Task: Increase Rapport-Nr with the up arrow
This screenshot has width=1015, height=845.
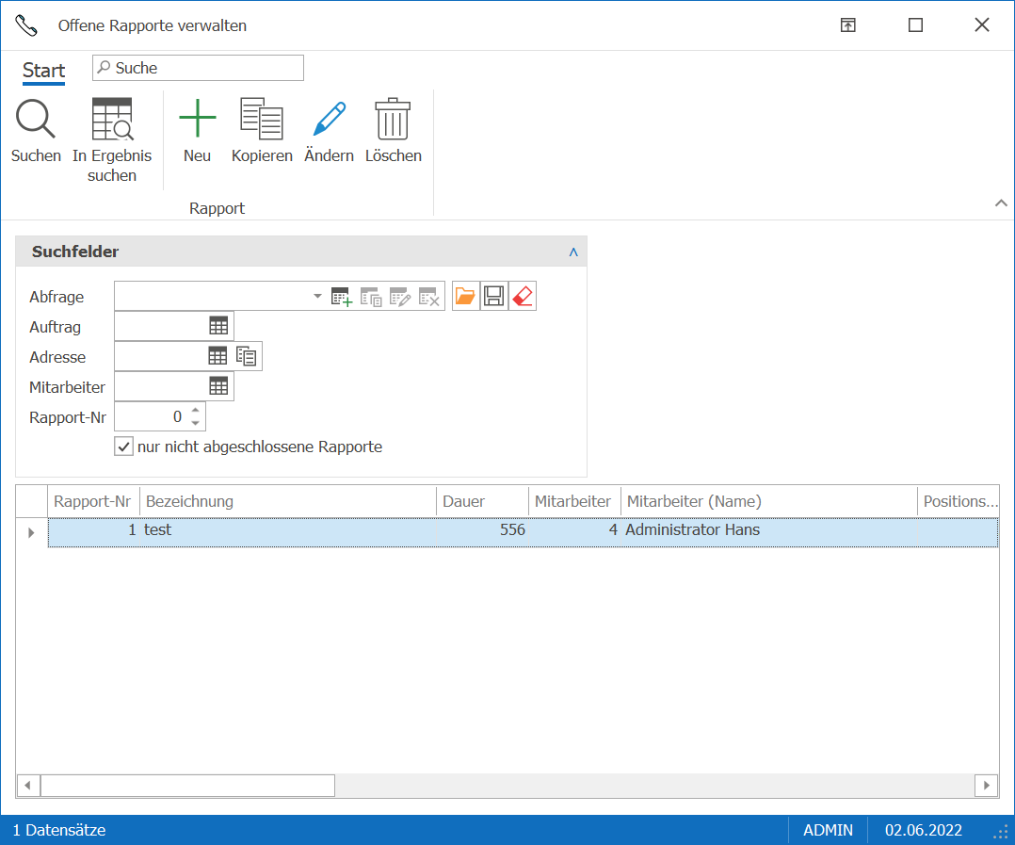Action: click(196, 410)
